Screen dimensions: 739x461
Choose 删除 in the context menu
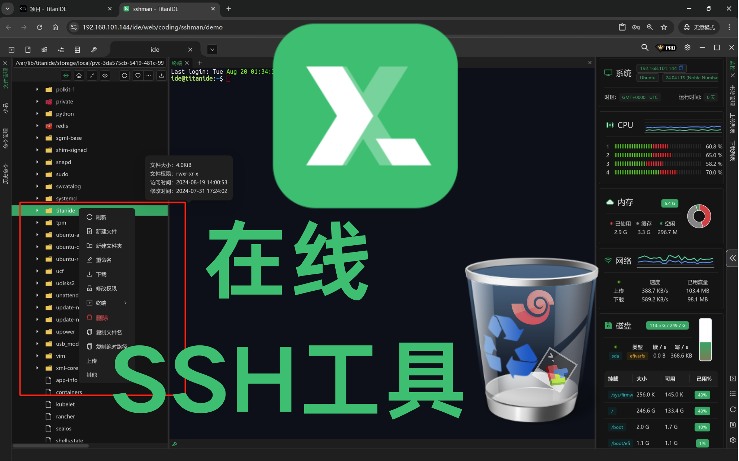point(102,318)
